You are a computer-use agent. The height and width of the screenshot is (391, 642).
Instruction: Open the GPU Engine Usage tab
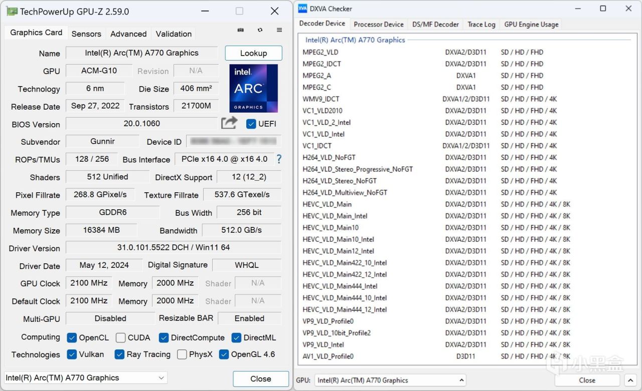531,24
